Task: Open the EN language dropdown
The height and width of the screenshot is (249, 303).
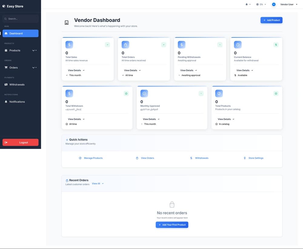Action: [261, 5]
